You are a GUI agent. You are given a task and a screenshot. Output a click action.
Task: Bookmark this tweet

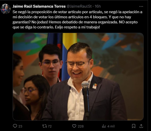click(134, 126)
